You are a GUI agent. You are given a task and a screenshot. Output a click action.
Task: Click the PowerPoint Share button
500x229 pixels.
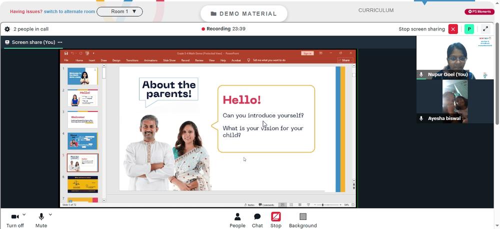click(x=345, y=60)
